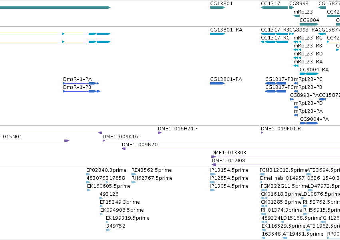Click the IP12854.5prime EST label
Viewport: 340px width, 240px height.
coord(229,178)
